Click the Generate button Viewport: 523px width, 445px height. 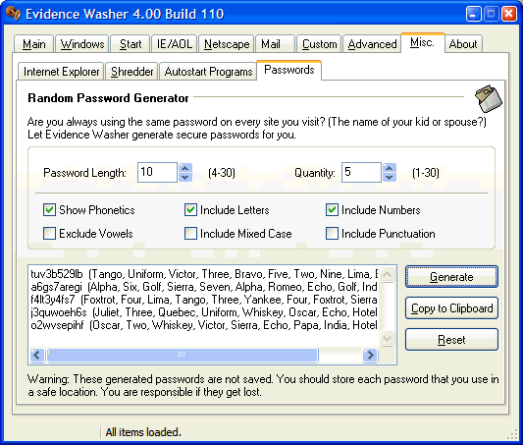[x=451, y=277]
